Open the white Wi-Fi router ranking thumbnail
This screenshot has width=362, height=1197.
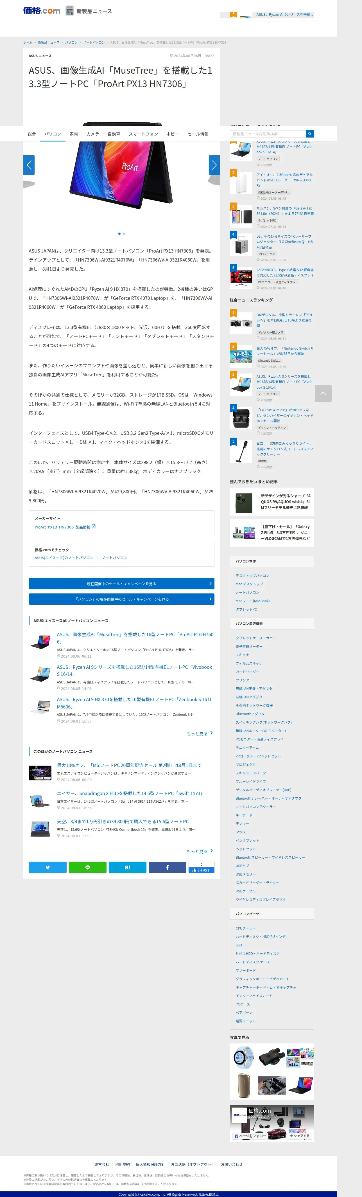(x=241, y=183)
